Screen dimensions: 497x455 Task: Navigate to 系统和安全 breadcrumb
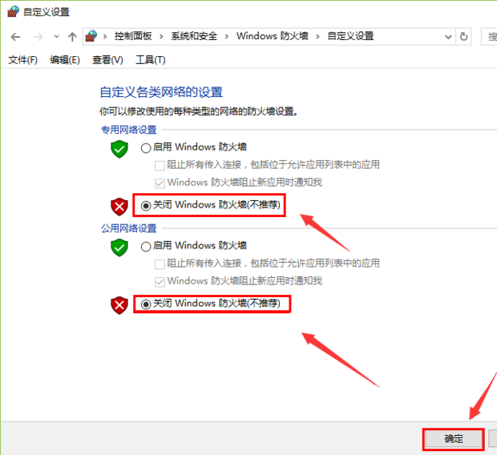(194, 36)
